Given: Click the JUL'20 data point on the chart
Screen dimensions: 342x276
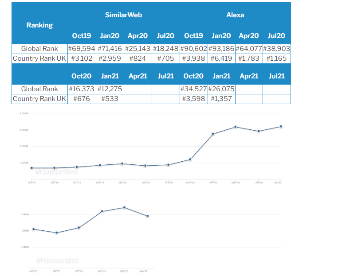Looking at the screenshot, I should click(281, 126).
